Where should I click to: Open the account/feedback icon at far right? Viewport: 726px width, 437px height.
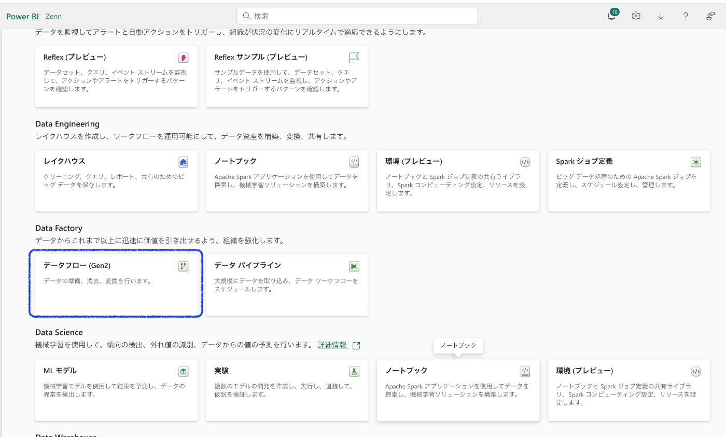(x=710, y=16)
